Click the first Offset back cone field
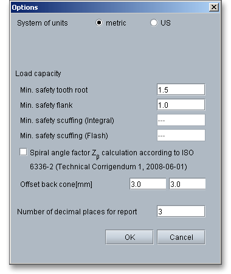Screen dimensions: 231x274 pos(148,184)
